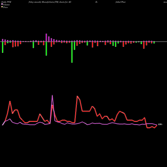The height and width of the screenshot is (167, 167).
Task: Click the '(3day smooth) MunafaSutra(TM)' title text
Action: tap(43, 2)
